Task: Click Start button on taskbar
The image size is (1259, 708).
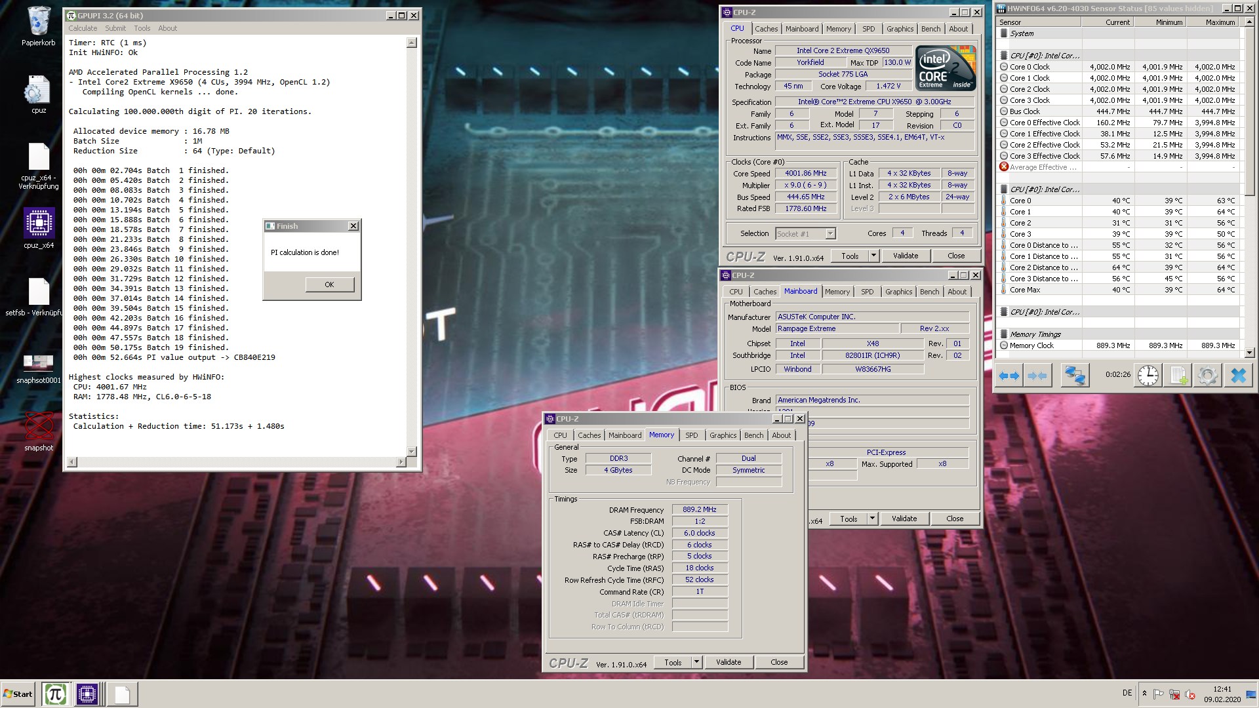Action: coord(18,694)
